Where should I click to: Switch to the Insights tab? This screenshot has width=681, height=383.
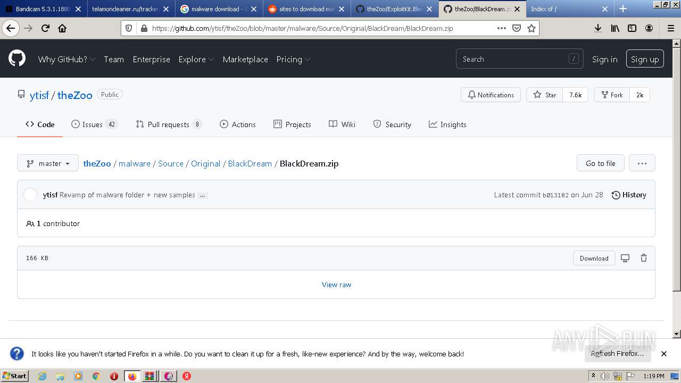(x=447, y=124)
